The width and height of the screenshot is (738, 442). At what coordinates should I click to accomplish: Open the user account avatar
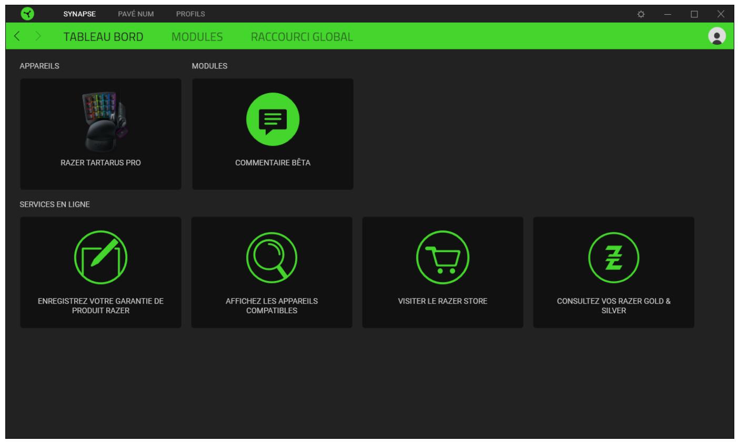click(716, 36)
